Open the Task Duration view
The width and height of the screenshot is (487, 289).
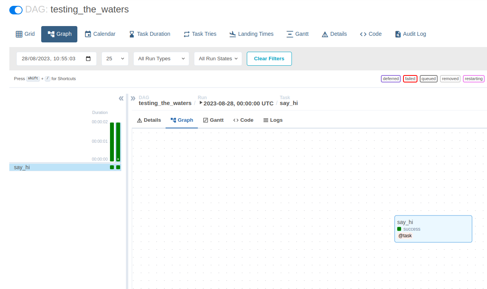tap(149, 34)
